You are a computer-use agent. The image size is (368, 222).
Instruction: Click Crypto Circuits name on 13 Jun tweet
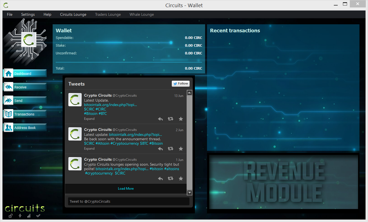click(98, 95)
